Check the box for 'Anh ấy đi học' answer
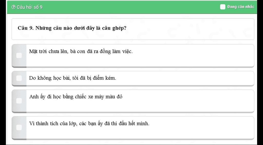This screenshot has width=263, height=145. click(x=19, y=101)
